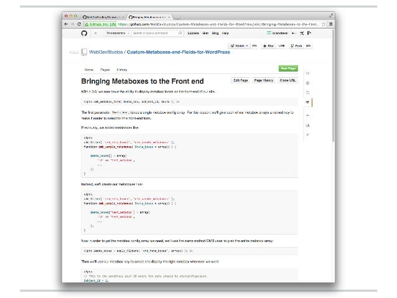Click the brandever username link

280,33
